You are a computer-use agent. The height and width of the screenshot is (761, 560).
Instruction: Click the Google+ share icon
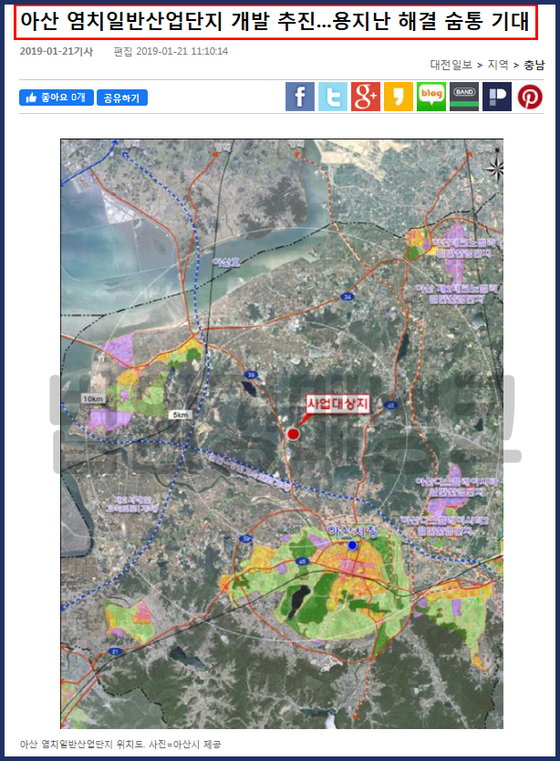coord(366,97)
